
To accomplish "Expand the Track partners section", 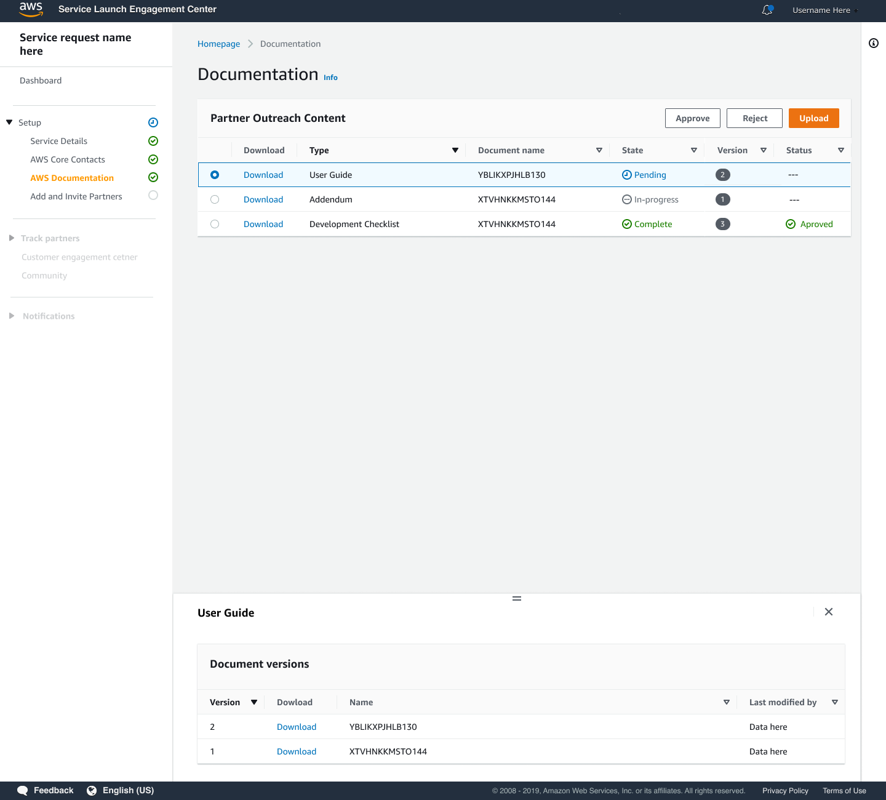I will [11, 238].
